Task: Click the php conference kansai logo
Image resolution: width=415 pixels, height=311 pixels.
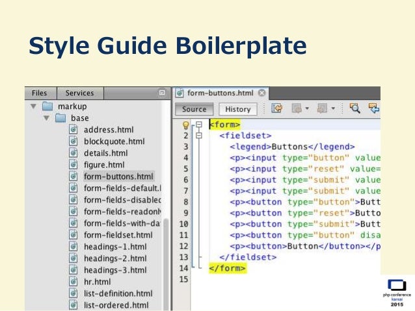Action: point(395,292)
